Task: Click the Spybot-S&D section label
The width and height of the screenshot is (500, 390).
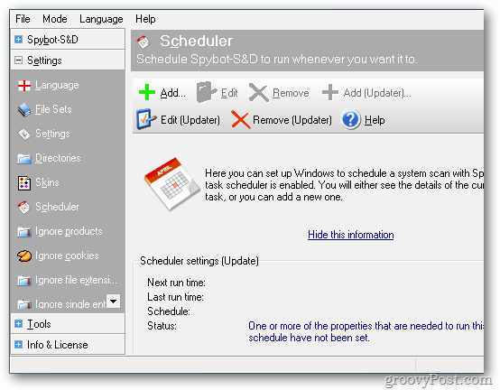Action: pyautogui.click(x=52, y=40)
